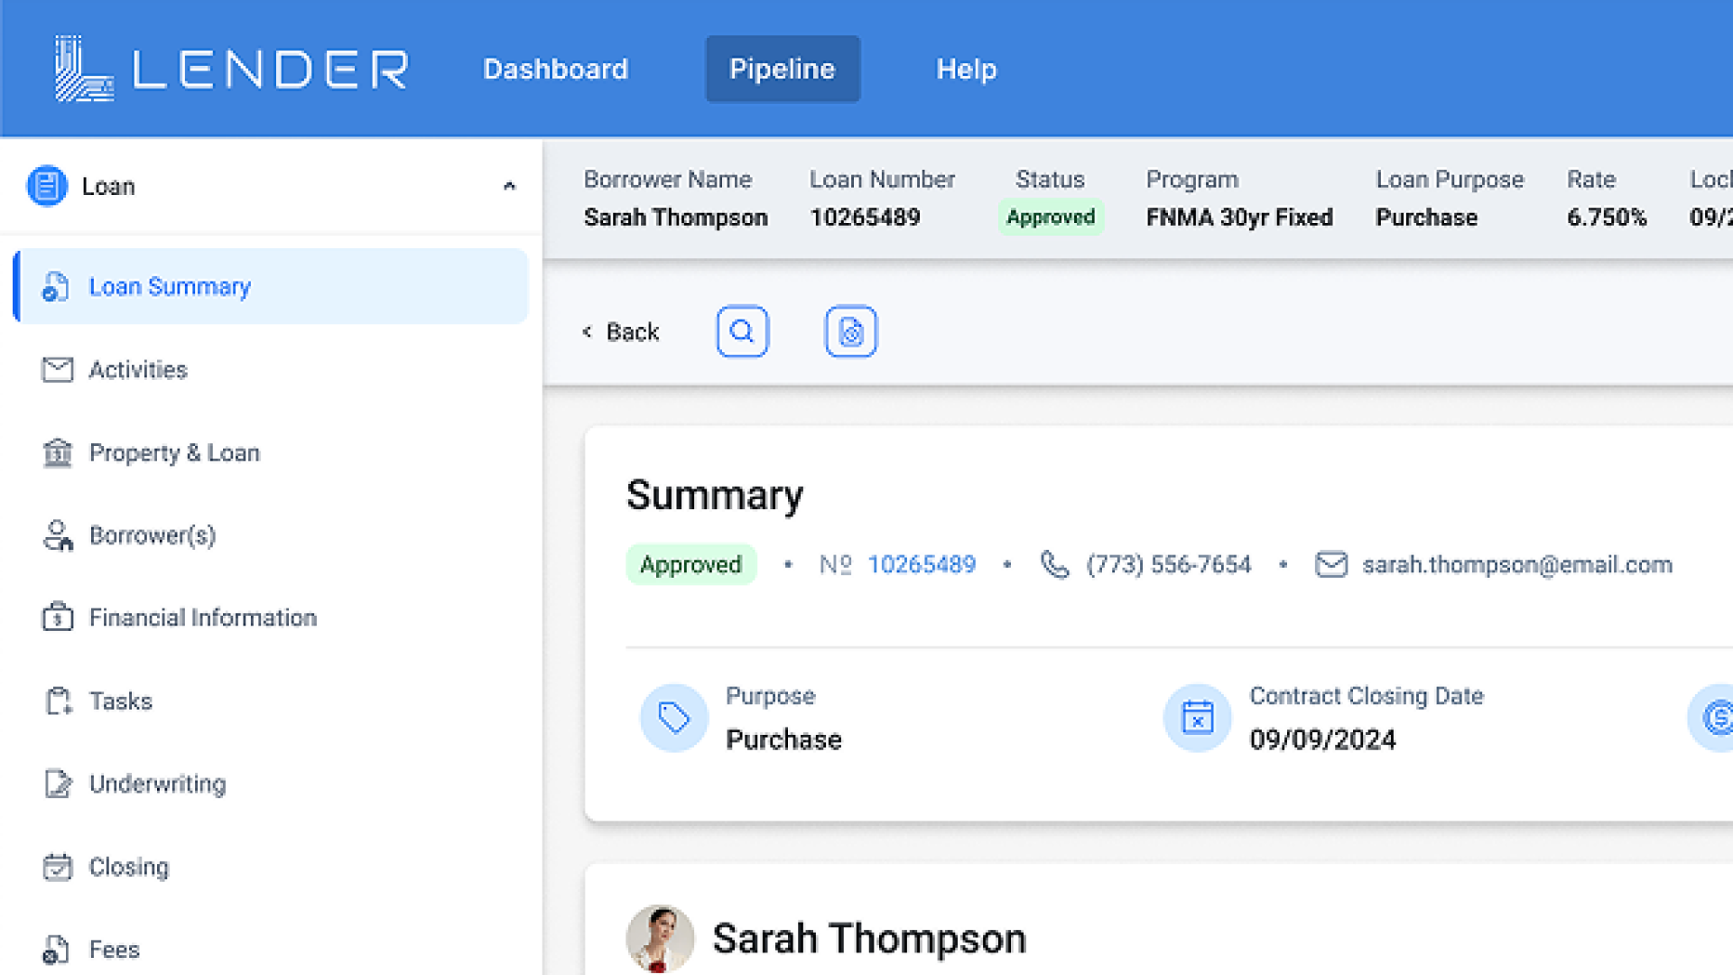Collapse the Loan sidebar section chevron
1733x975 pixels.
pyautogui.click(x=509, y=186)
